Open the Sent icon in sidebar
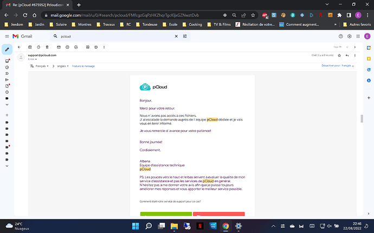The image size is (374, 233). click(x=7, y=79)
